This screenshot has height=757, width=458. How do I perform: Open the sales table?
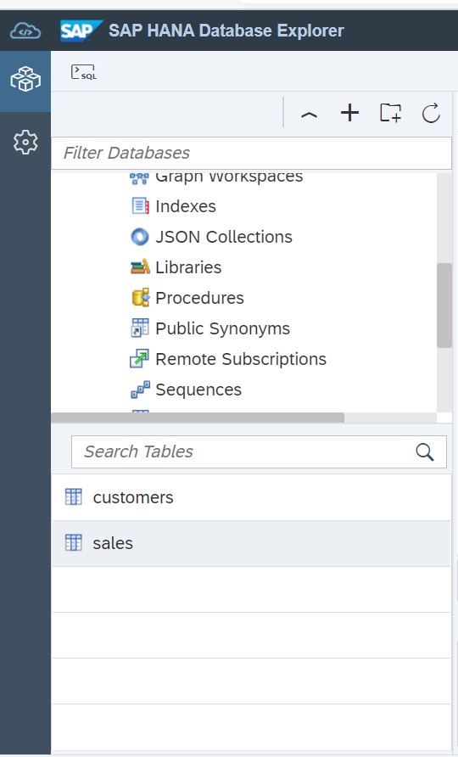point(251,543)
